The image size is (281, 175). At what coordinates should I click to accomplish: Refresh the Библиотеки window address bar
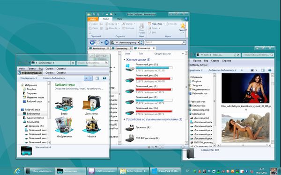pos(73,63)
